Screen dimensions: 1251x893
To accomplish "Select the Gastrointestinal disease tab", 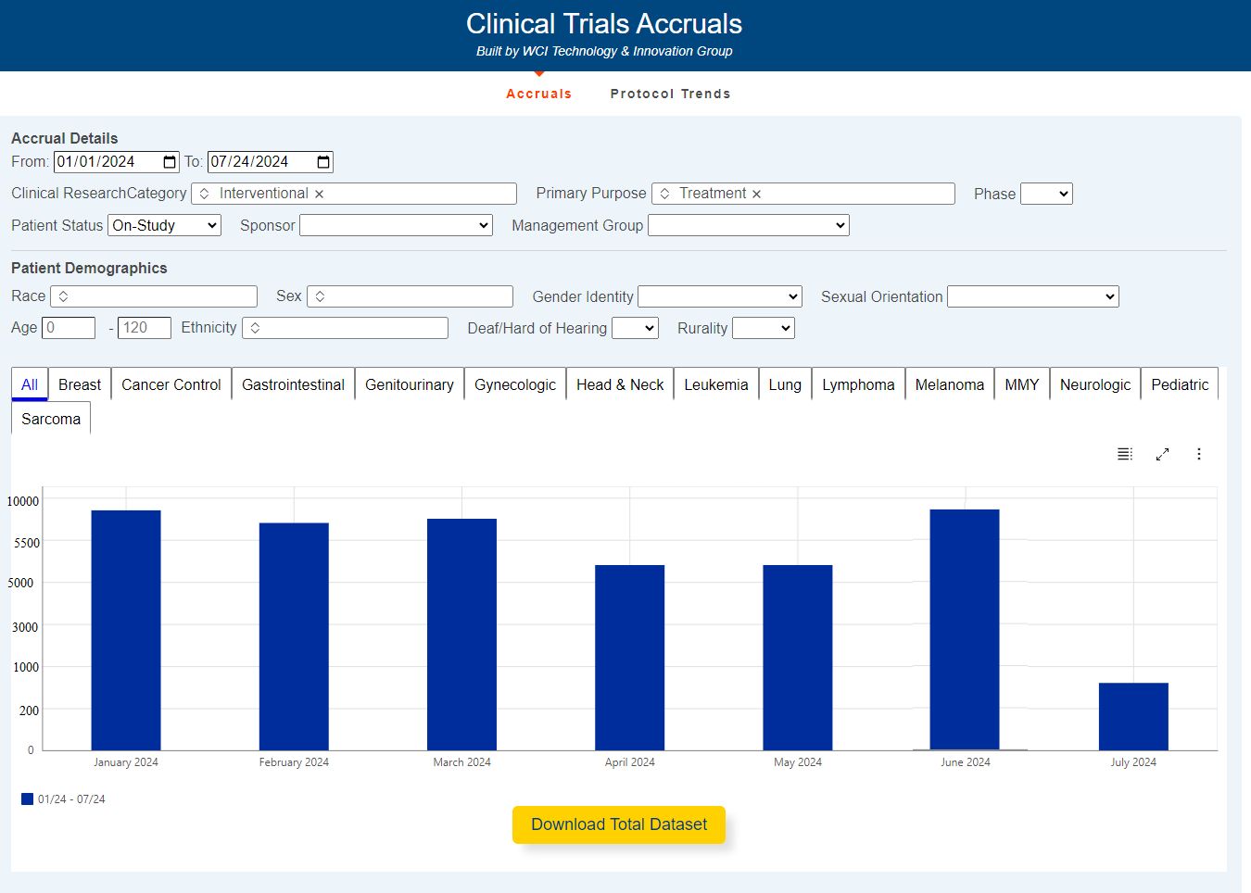I will (x=293, y=384).
